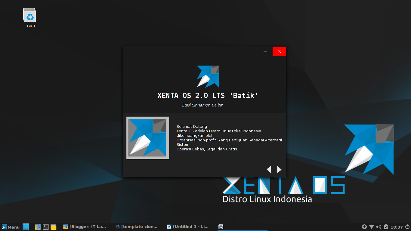Minimize the Xenta OS welcome window
This screenshot has width=411, height=231.
tap(265, 51)
